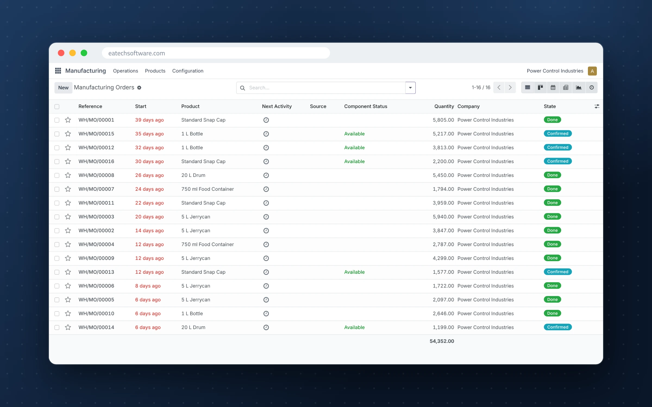Sort by the Quantity column header

click(444, 106)
